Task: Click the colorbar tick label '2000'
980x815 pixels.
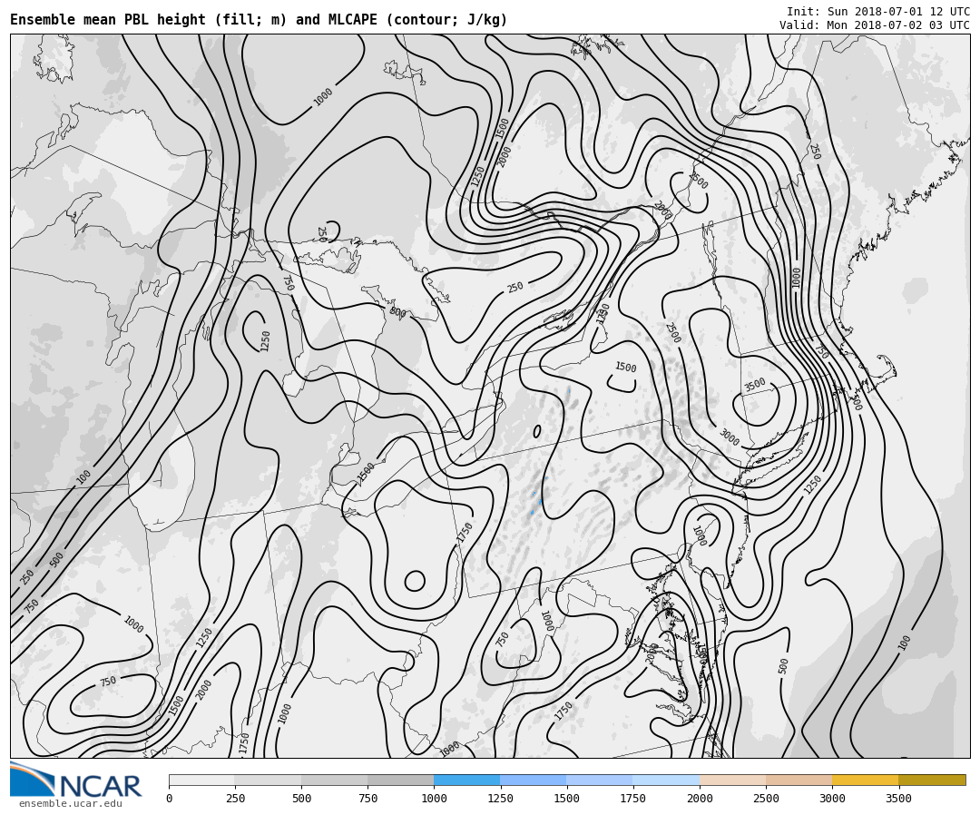Action: tap(700, 798)
